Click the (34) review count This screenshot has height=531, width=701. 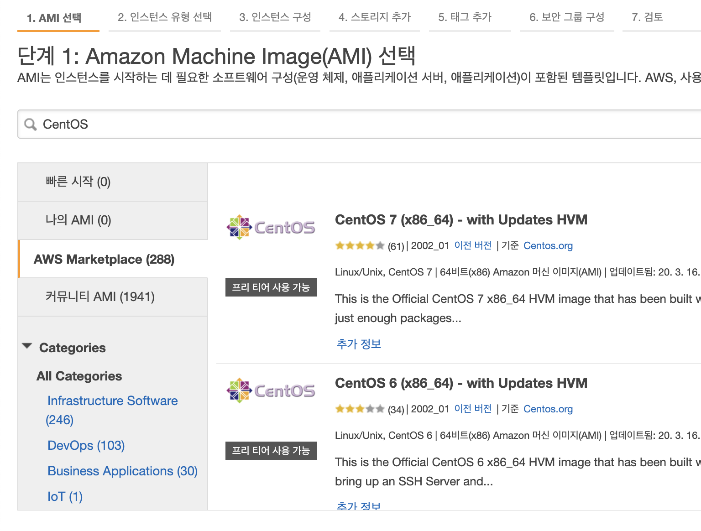coord(396,410)
